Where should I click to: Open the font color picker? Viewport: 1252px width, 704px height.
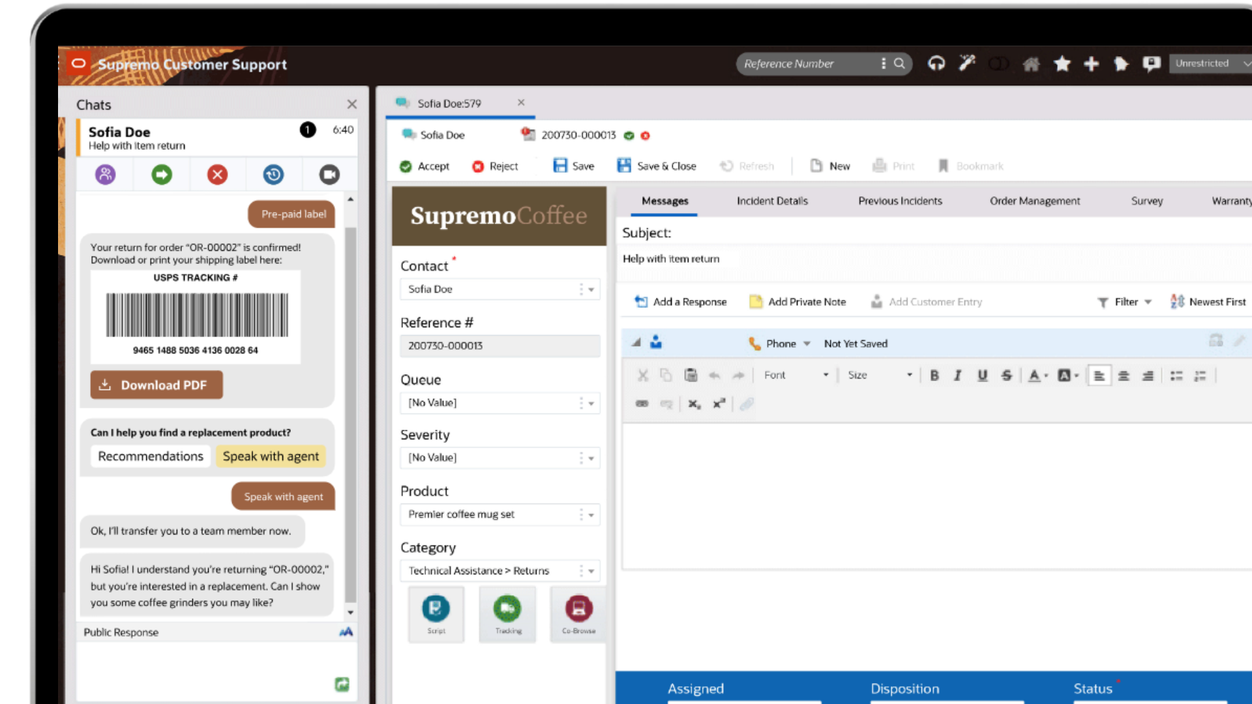(1036, 375)
